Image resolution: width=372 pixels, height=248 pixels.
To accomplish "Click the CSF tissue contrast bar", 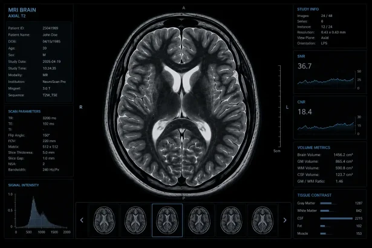I will pos(336,218).
